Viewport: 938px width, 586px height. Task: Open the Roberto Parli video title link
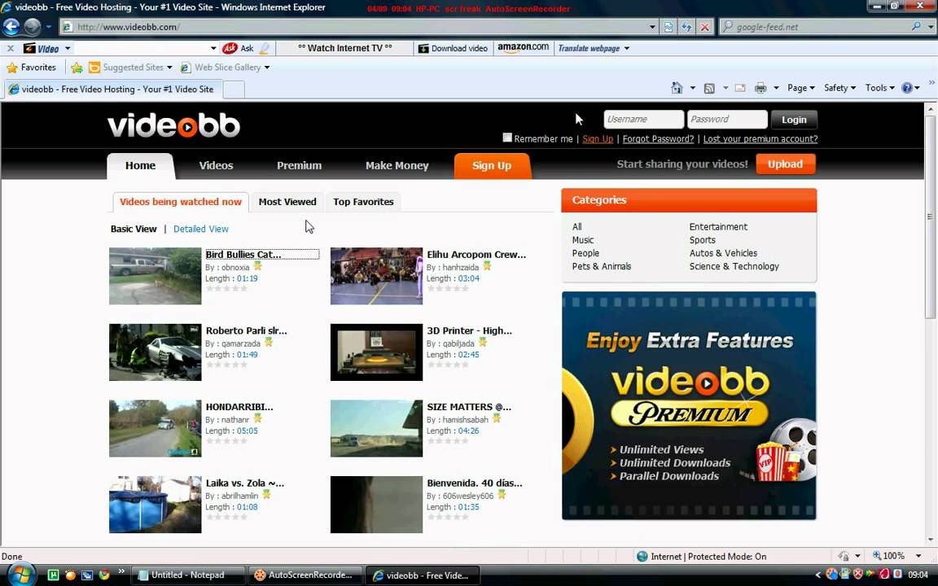247,330
